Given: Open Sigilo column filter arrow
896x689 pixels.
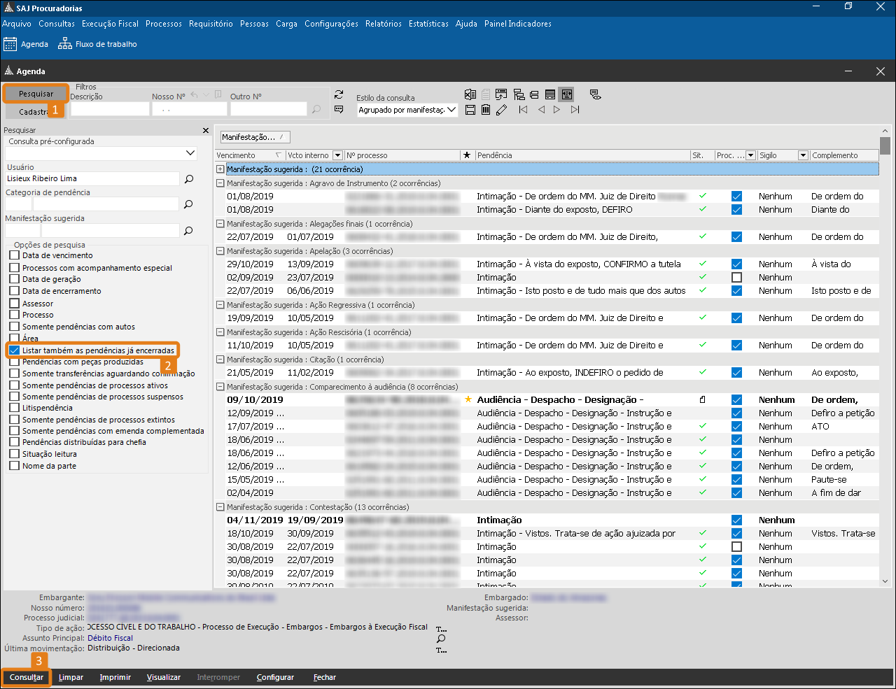Looking at the screenshot, I should pyautogui.click(x=803, y=155).
